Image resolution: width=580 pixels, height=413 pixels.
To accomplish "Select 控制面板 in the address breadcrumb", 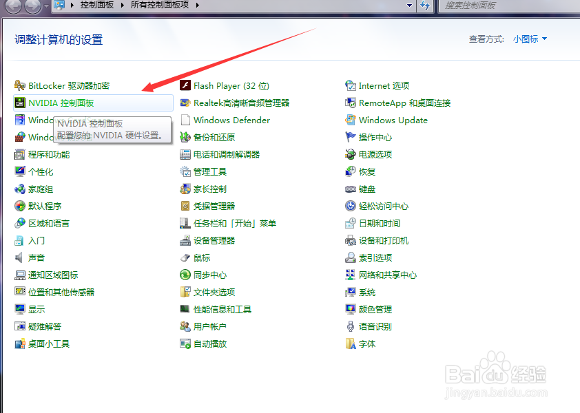I will (97, 6).
